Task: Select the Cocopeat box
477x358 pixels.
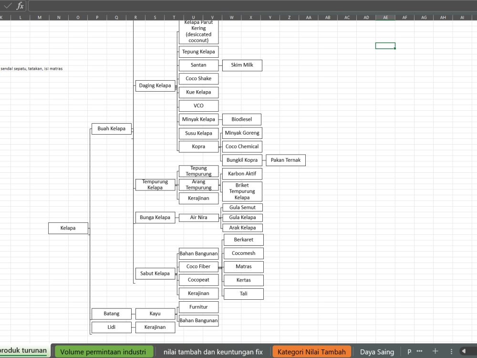Action: pos(198,280)
